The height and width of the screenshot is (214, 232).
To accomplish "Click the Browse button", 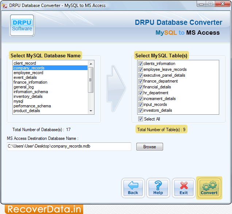I will [x=150, y=147].
